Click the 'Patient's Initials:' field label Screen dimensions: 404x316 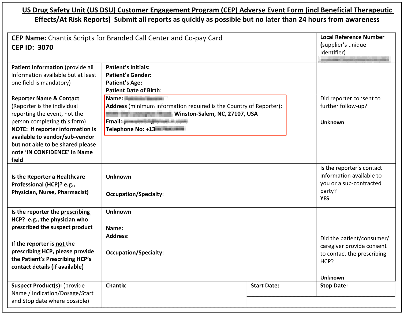(x=128, y=67)
